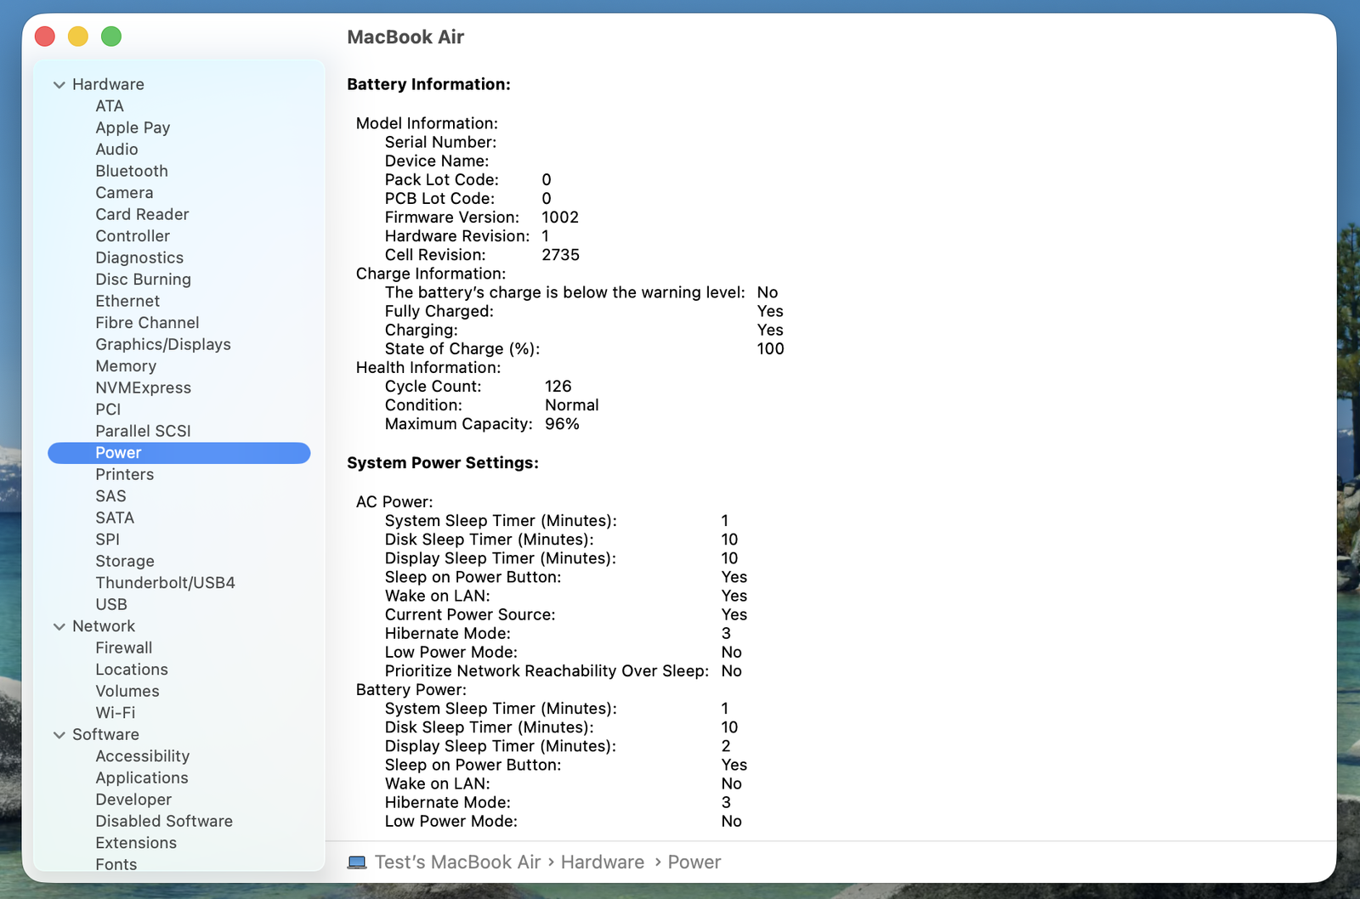1360x899 pixels.
Task: Select Thunderbolt/USB4 in the sidebar
Action: coord(165,583)
